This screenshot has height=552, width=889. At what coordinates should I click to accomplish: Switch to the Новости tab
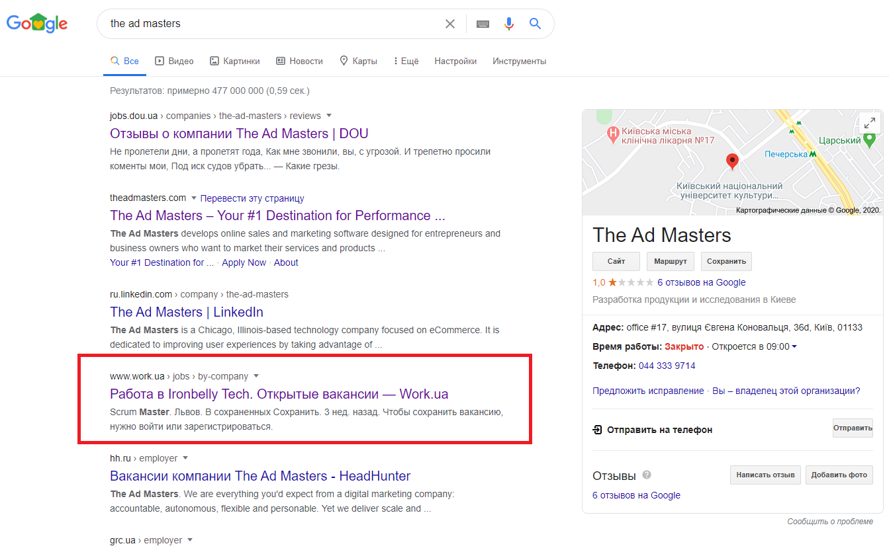[x=299, y=61]
